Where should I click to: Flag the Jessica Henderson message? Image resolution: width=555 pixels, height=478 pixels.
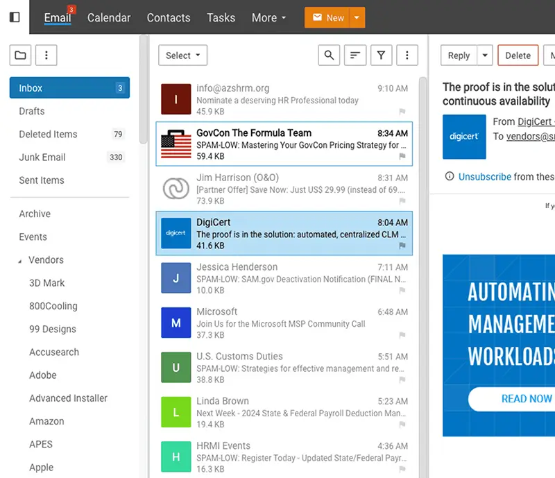click(402, 291)
